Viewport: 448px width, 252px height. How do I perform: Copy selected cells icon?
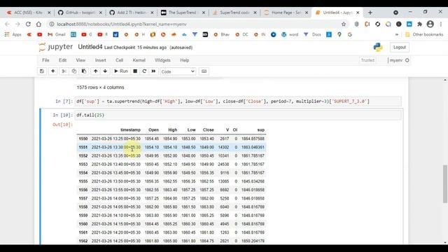74,71
